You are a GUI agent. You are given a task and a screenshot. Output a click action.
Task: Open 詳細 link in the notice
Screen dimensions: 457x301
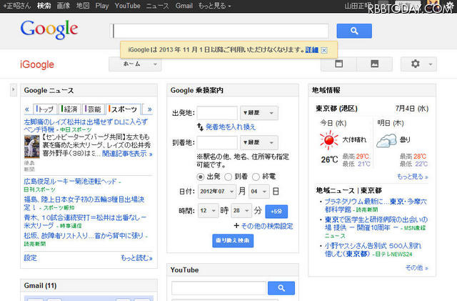click(x=311, y=50)
